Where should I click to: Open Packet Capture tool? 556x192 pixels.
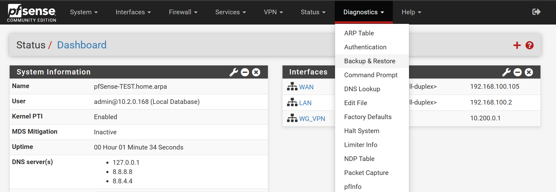[x=372, y=173]
